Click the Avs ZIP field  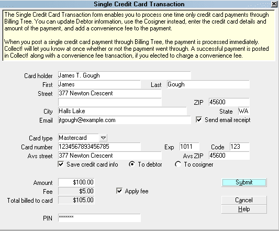pyautogui.click(x=229, y=156)
